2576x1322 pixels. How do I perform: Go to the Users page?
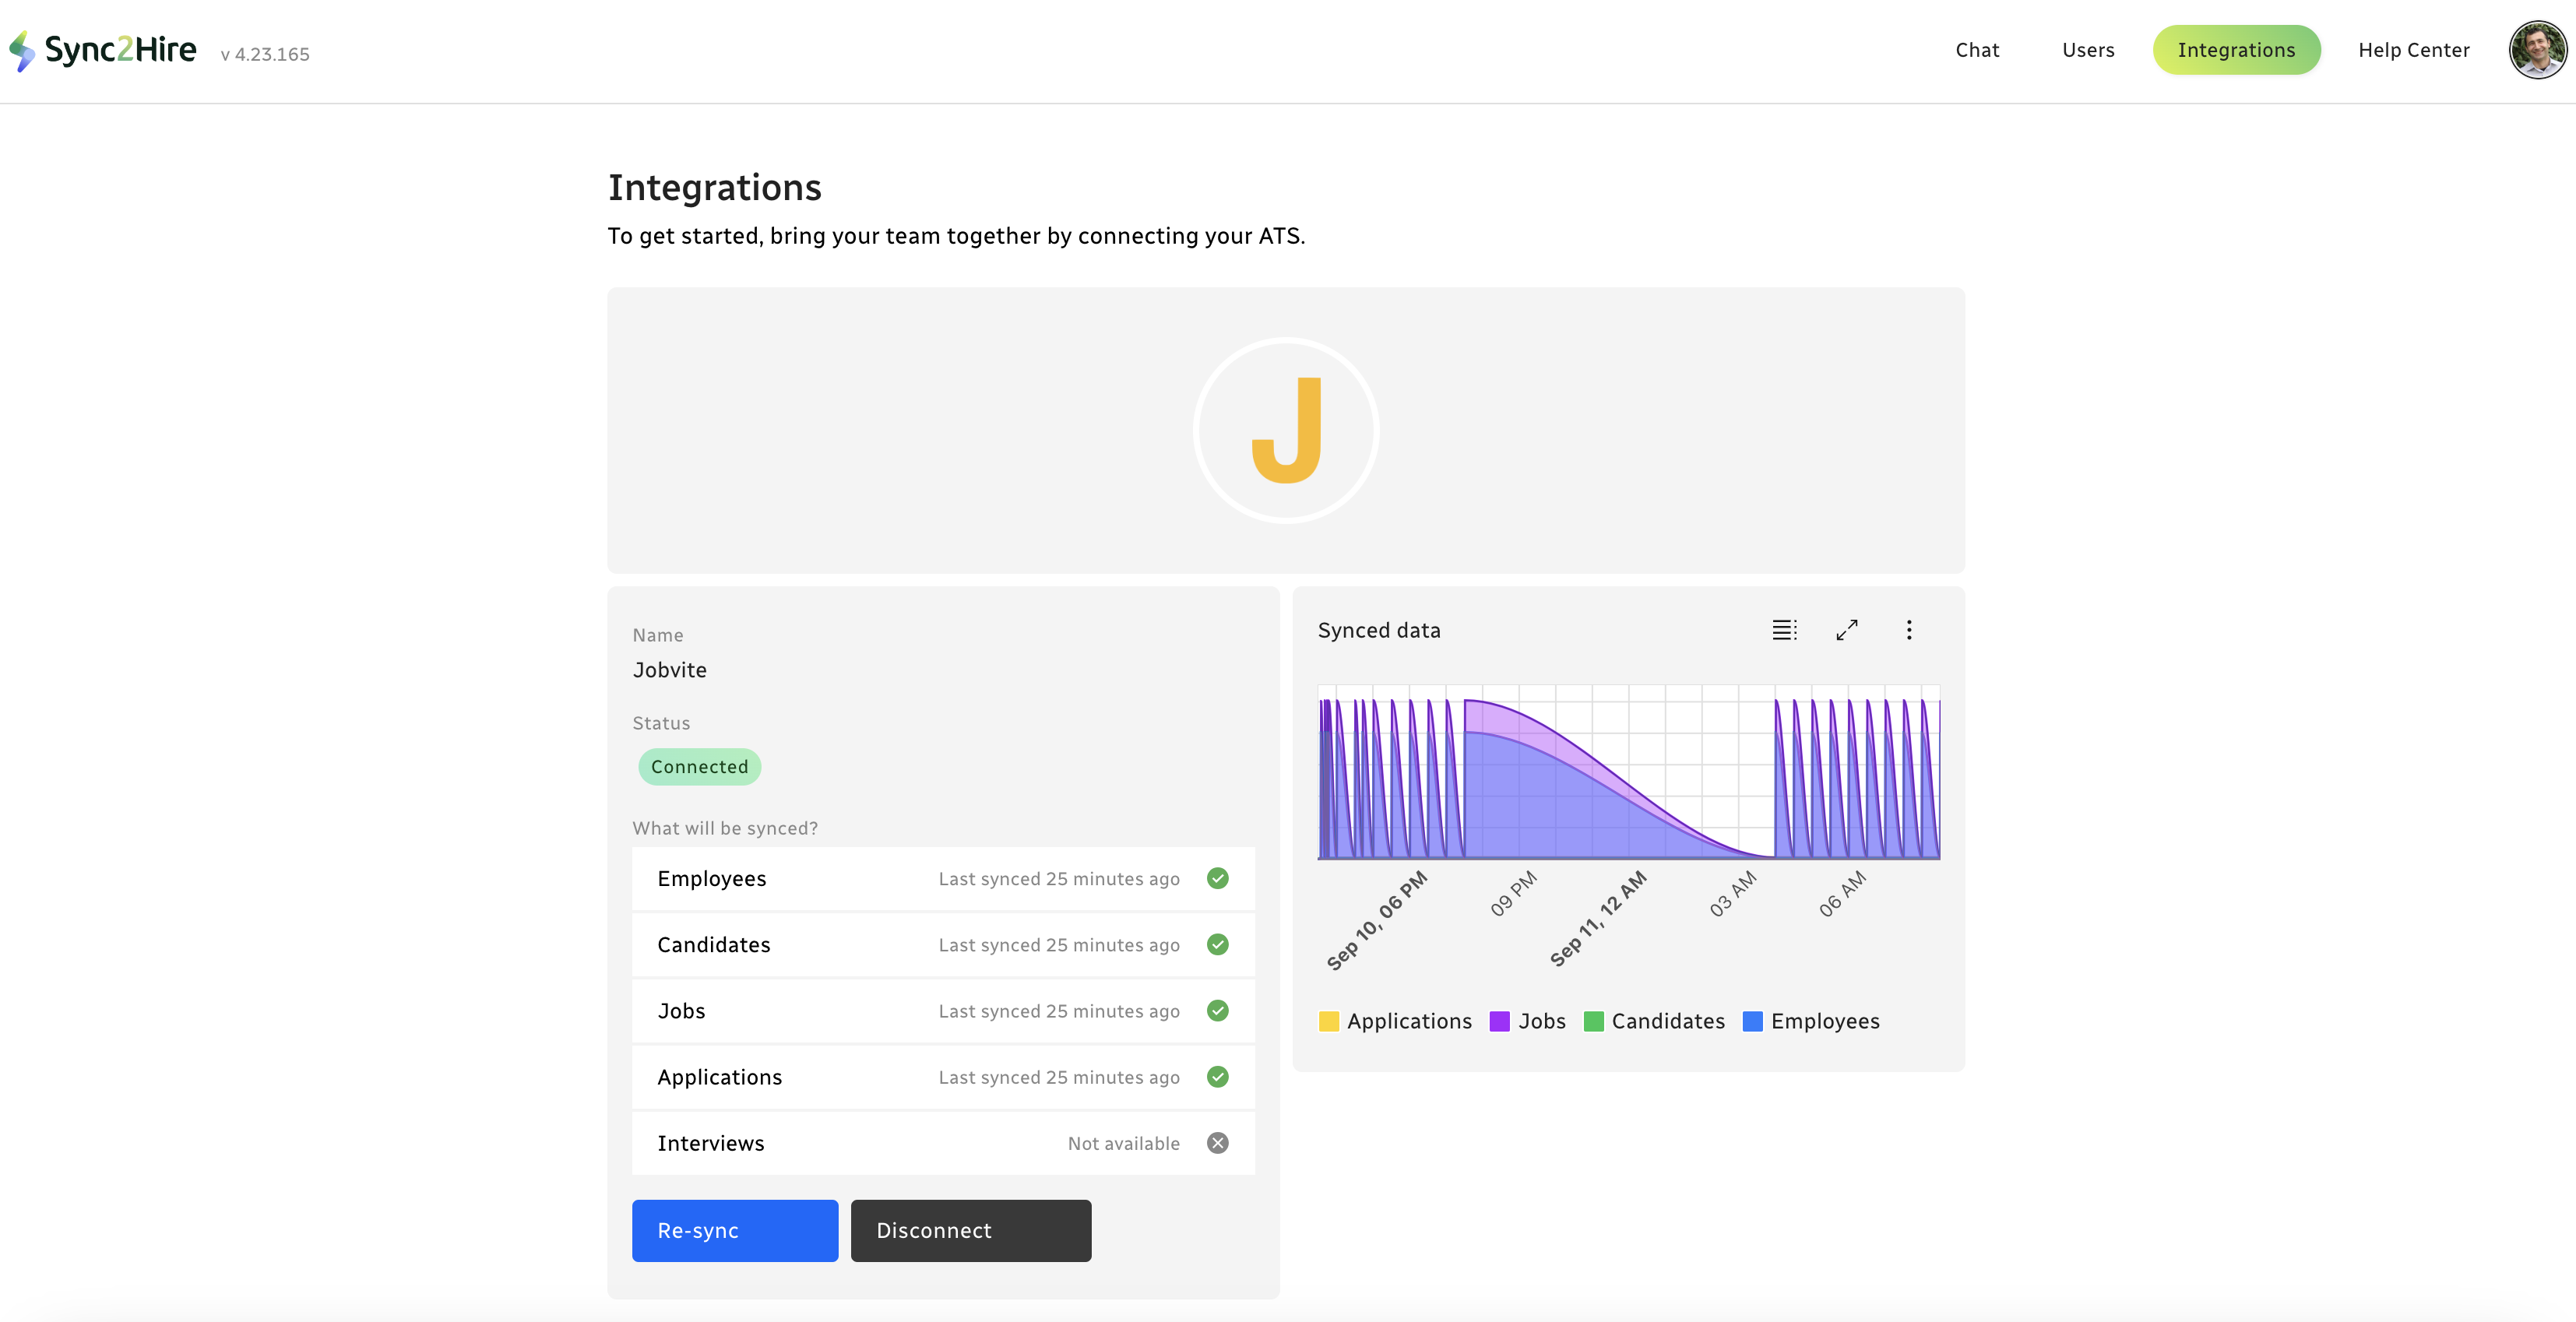(2088, 50)
